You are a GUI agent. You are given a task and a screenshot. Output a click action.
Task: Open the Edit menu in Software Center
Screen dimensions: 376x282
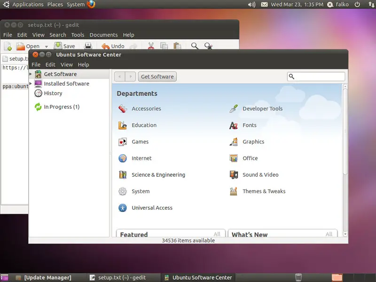click(x=50, y=64)
